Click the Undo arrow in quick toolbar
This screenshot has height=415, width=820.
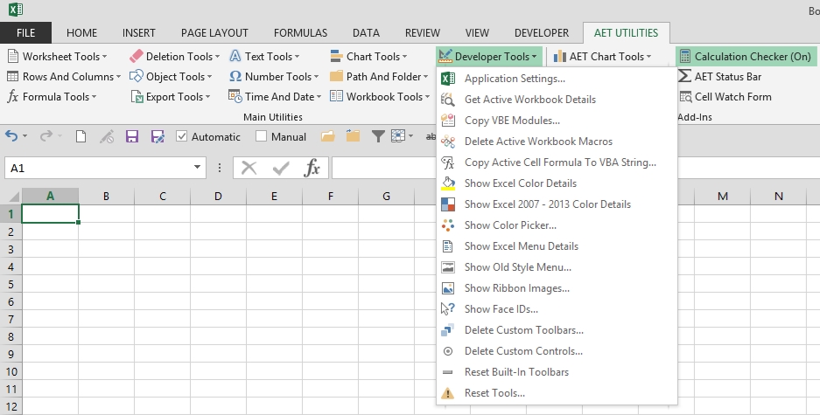click(x=11, y=136)
